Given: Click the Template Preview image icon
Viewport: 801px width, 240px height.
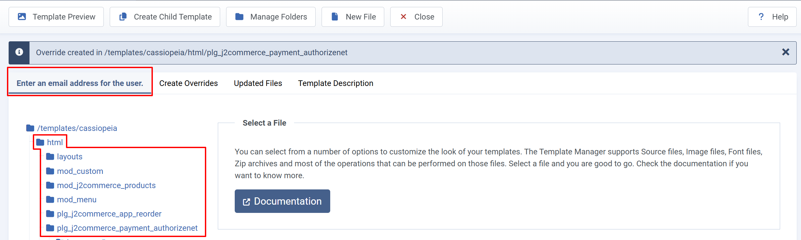Looking at the screenshot, I should 22,17.
